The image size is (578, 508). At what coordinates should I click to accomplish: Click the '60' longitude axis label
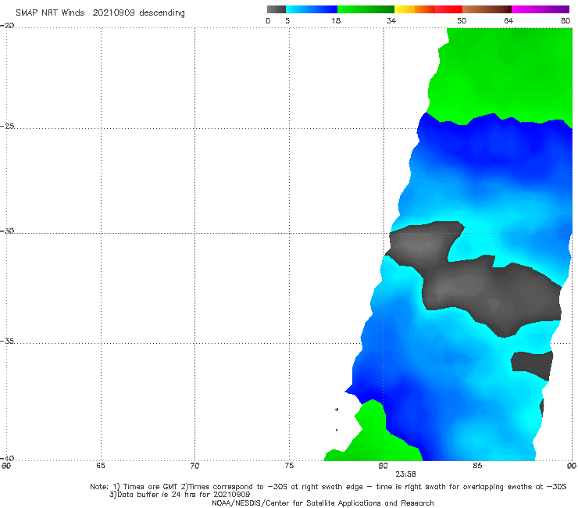6,466
